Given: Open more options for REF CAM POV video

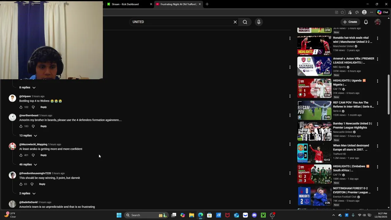Looking at the screenshot, I should click(x=378, y=103).
